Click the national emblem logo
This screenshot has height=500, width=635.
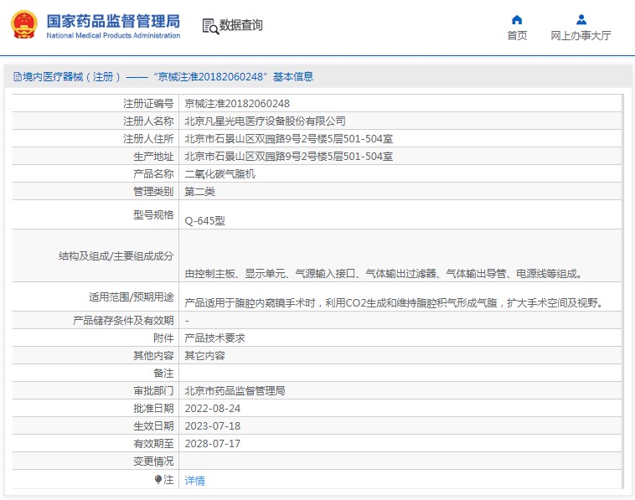point(24,24)
